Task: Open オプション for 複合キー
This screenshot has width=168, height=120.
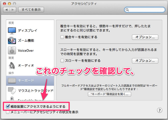Action: (x=145, y=37)
